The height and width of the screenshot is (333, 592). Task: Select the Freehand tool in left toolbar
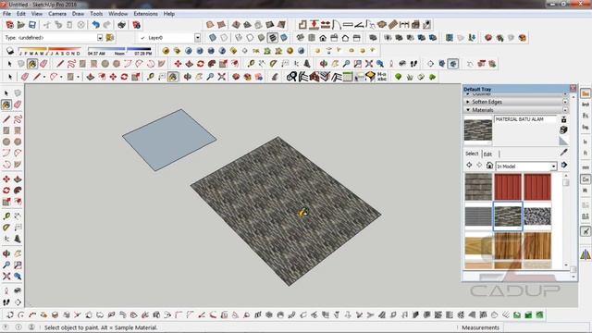[18, 119]
